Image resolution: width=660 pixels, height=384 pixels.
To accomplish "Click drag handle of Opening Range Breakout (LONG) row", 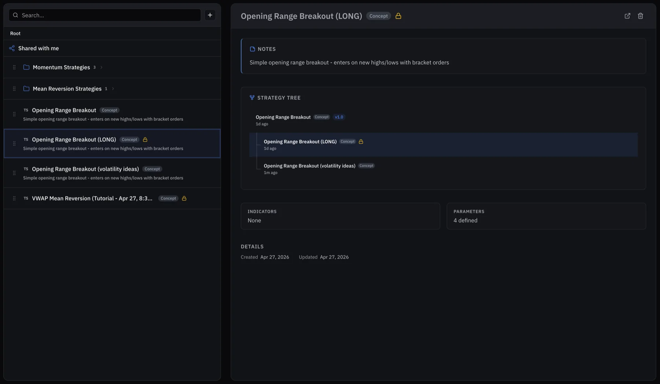I will pos(14,143).
